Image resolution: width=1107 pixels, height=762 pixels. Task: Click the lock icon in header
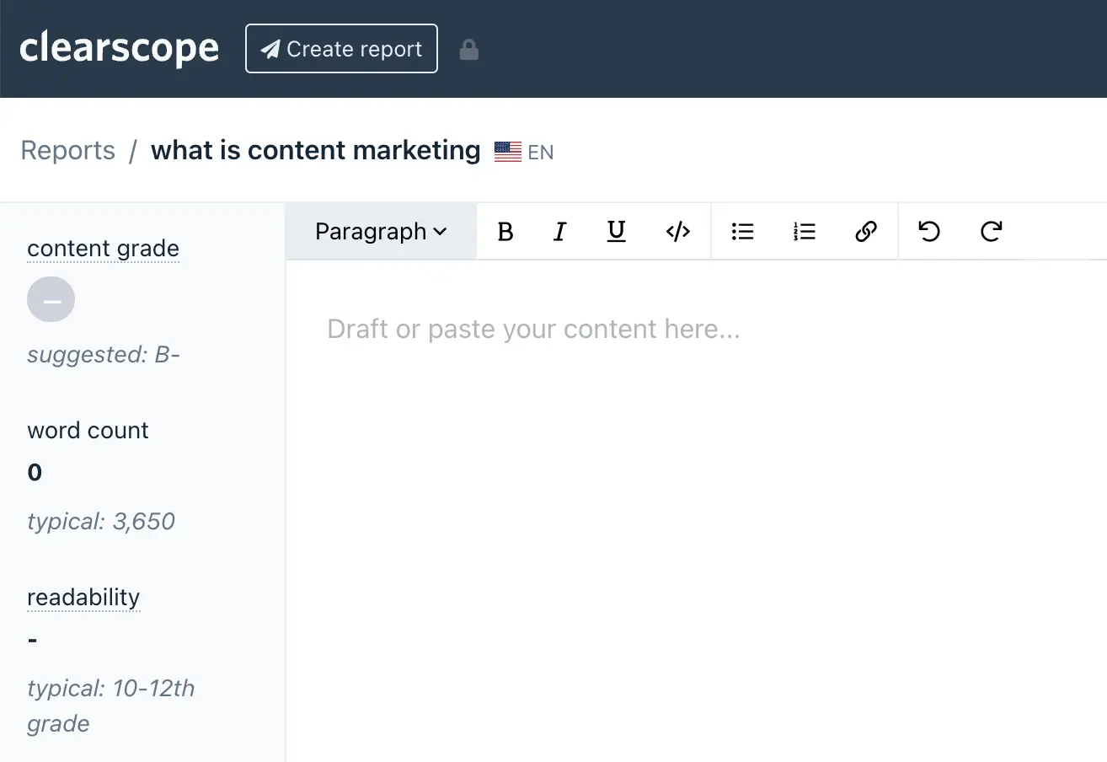468,50
